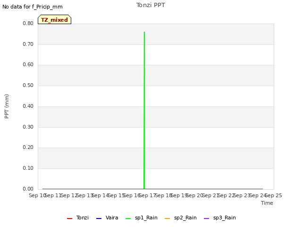Click the 0.40 y-axis label
The height and width of the screenshot is (227, 302).
tap(28, 106)
